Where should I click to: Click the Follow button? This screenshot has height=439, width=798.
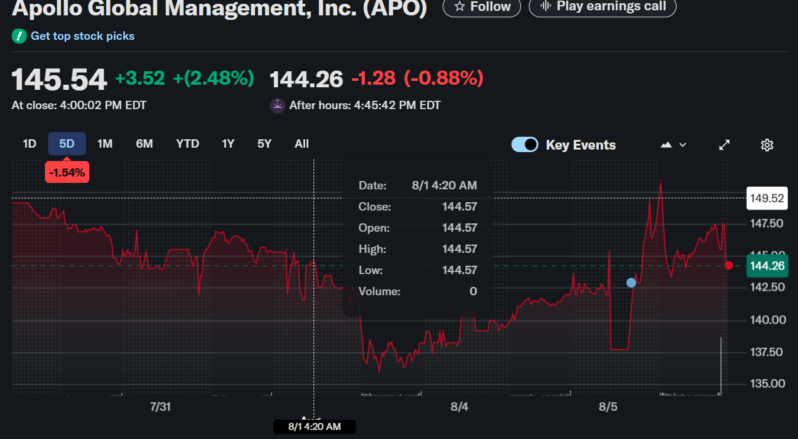(482, 6)
